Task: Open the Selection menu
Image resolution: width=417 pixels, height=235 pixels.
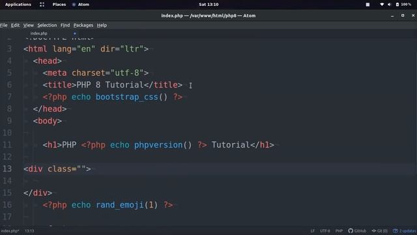Action: tap(47, 25)
